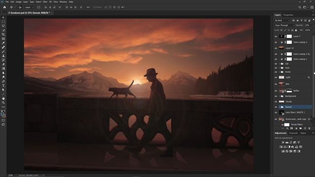315x177 pixels.
Task: Filter layers by type (T) icon
Action: tap(301, 21)
